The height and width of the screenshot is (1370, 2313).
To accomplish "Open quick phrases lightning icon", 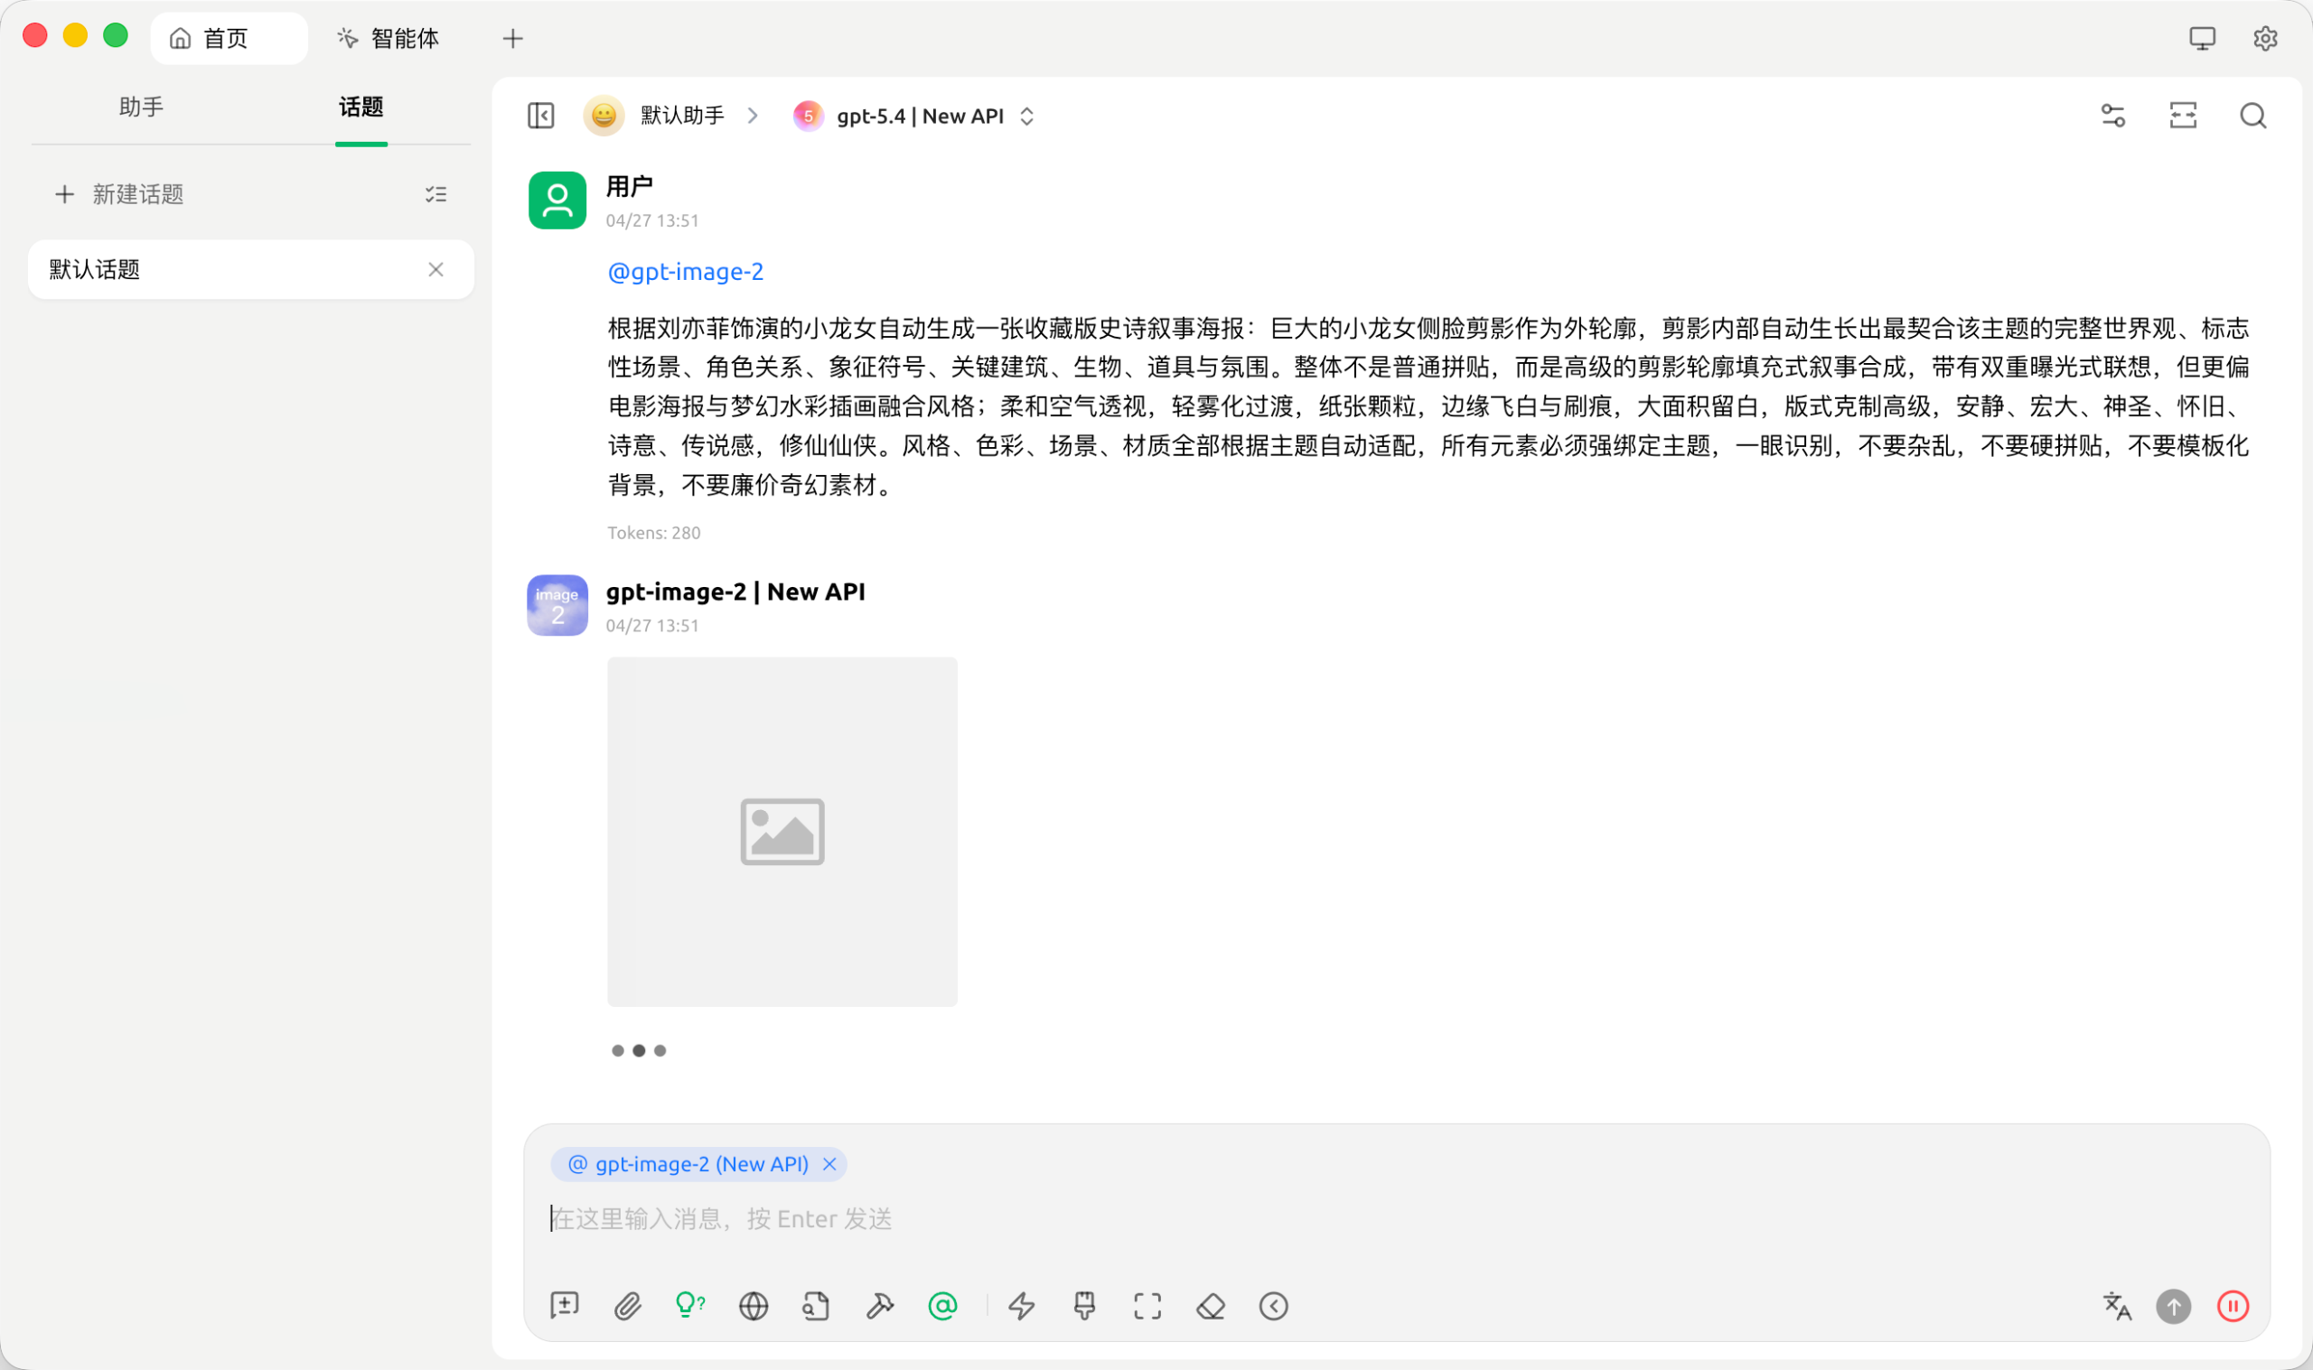I will (1021, 1305).
